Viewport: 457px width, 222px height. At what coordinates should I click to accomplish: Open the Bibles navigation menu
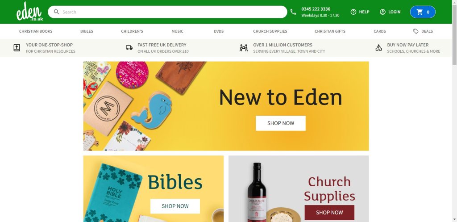87,31
